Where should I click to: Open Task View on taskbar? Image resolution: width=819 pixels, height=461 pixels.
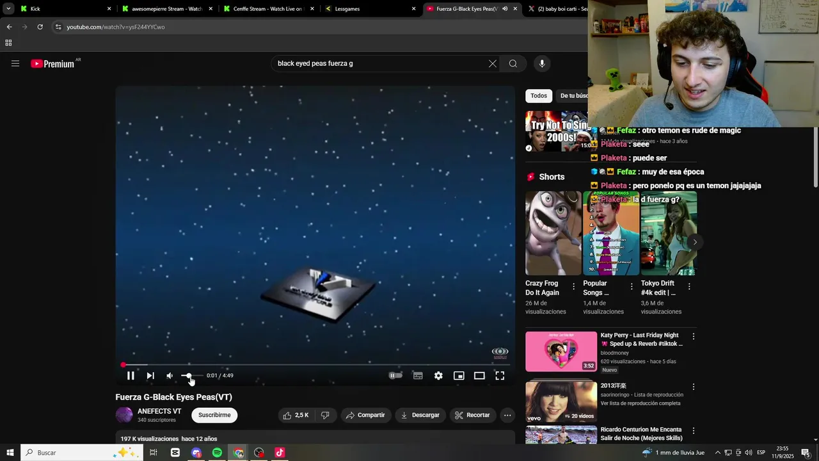coord(154,453)
